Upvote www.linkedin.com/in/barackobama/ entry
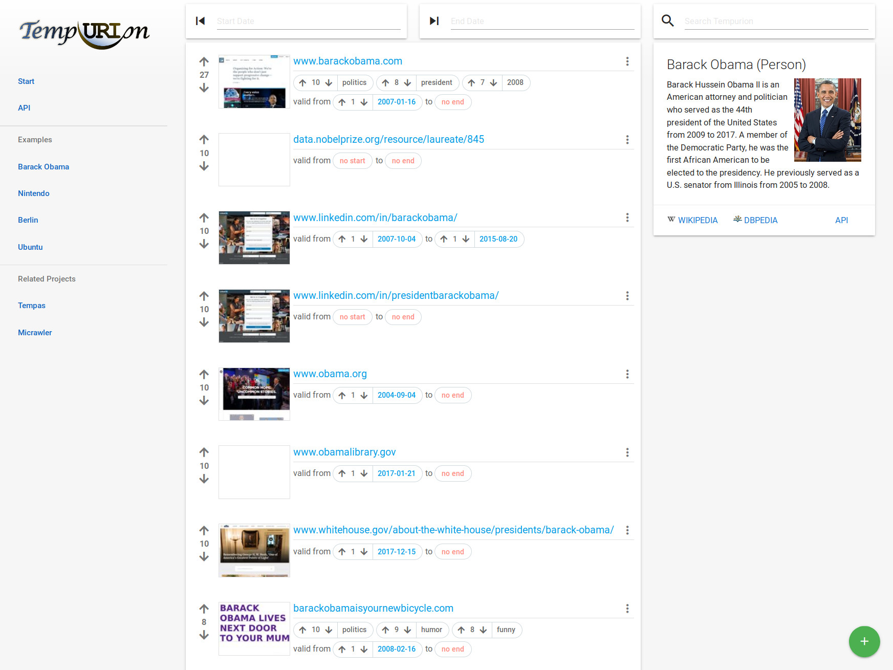The width and height of the screenshot is (893, 670). (x=204, y=218)
